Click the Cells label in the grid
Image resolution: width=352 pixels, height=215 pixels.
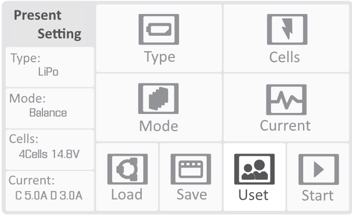(285, 57)
